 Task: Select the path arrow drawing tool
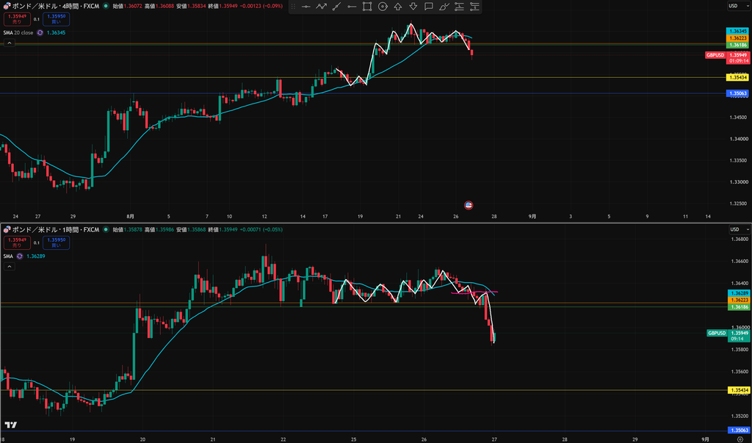[x=321, y=7]
